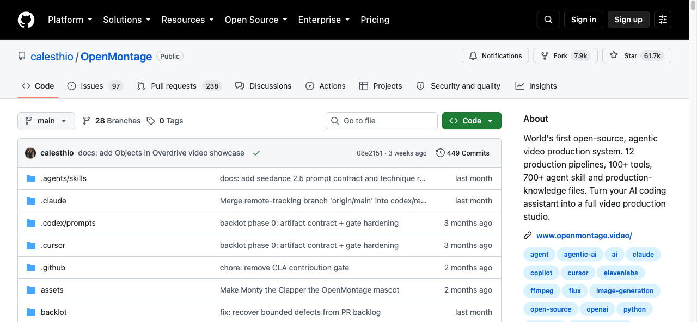Image resolution: width=697 pixels, height=322 pixels.
Task: Open the main branch selector dropdown
Action: point(46,121)
